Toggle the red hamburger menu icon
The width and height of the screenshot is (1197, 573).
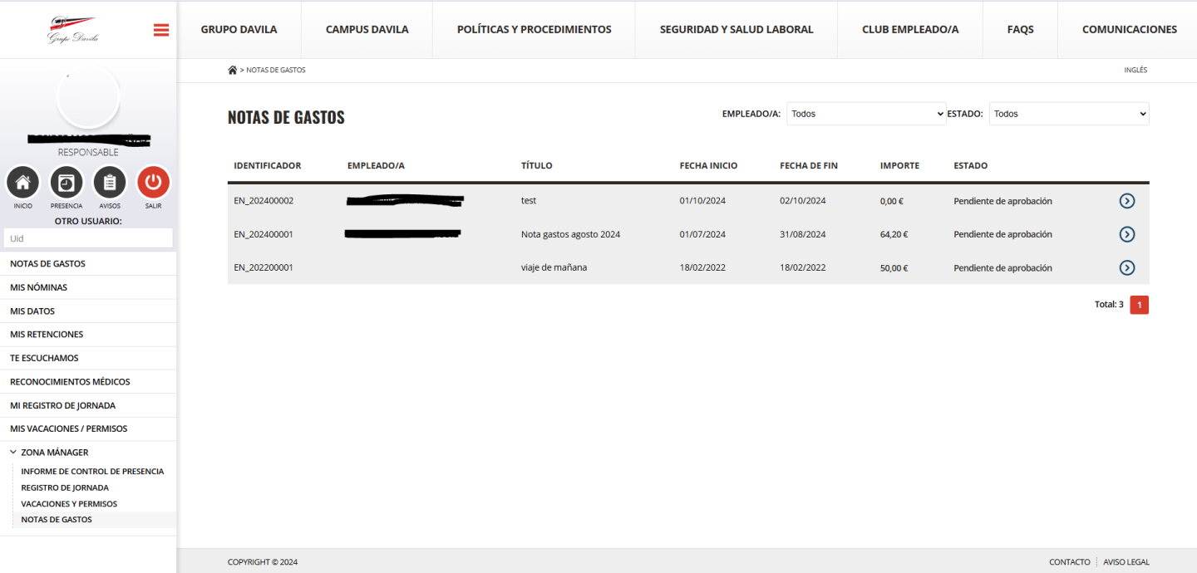161,30
